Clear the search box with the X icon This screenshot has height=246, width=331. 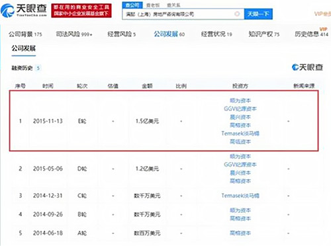(x=237, y=14)
